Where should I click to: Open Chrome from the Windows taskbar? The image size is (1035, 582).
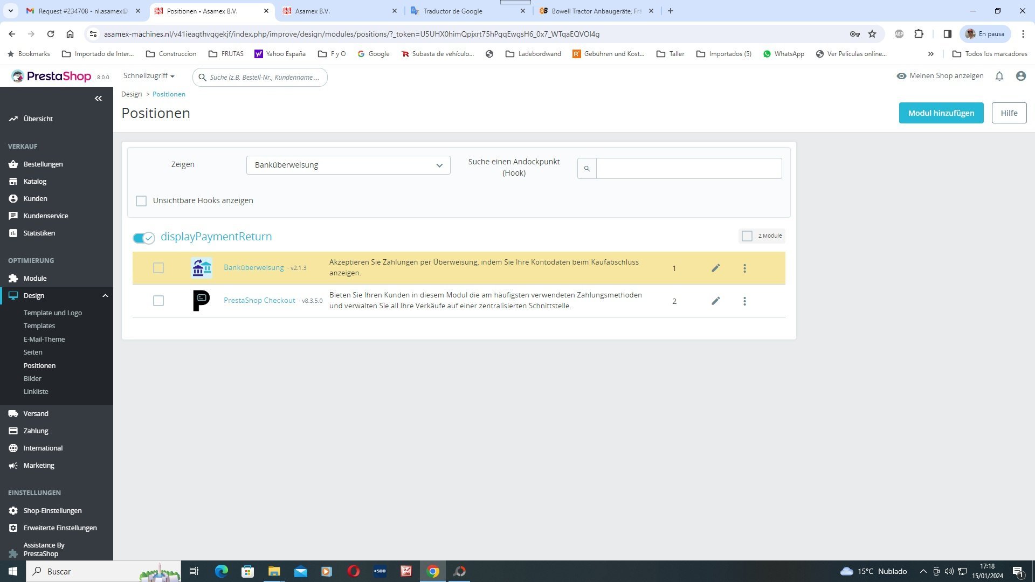433,571
